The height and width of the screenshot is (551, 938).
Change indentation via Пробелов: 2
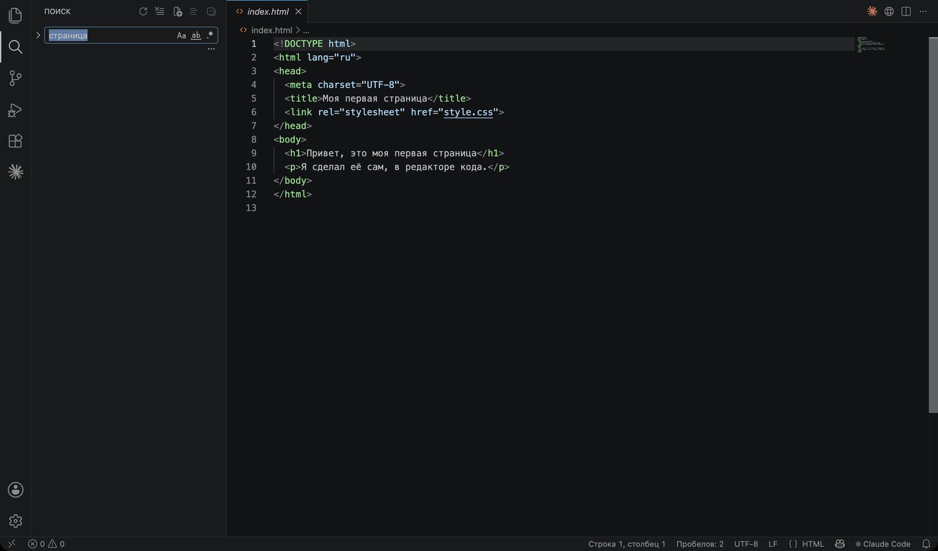coord(700,544)
